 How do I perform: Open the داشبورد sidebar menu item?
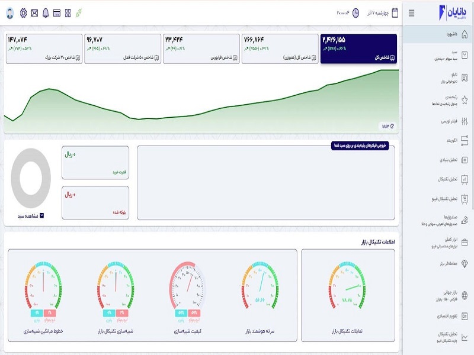(x=437, y=34)
